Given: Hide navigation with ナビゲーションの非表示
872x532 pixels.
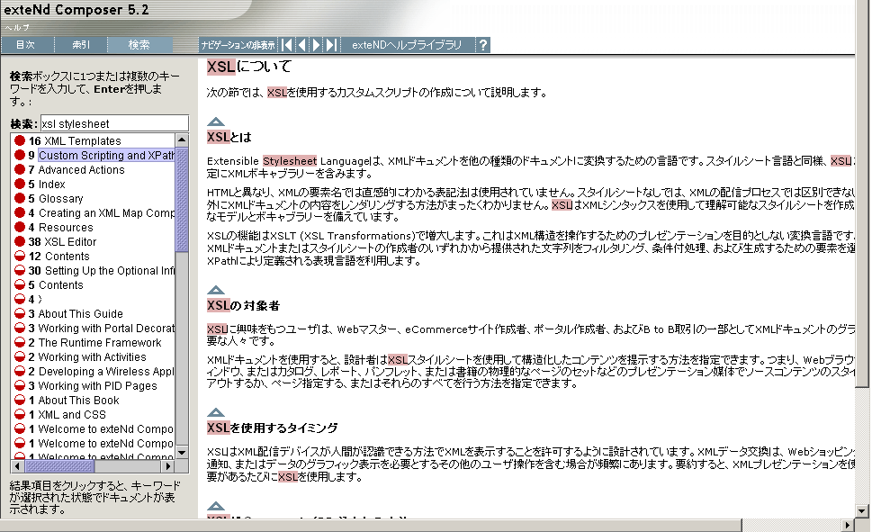Looking at the screenshot, I should point(238,45).
